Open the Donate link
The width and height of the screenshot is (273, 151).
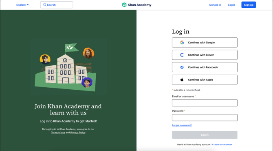tap(215, 5)
